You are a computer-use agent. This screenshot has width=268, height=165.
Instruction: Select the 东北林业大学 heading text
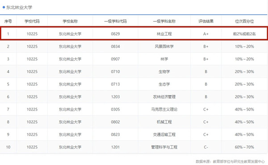tap(19, 7)
